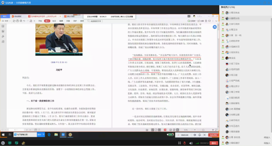Click the zoom in plus icon
272x146 pixels.
(213, 130)
